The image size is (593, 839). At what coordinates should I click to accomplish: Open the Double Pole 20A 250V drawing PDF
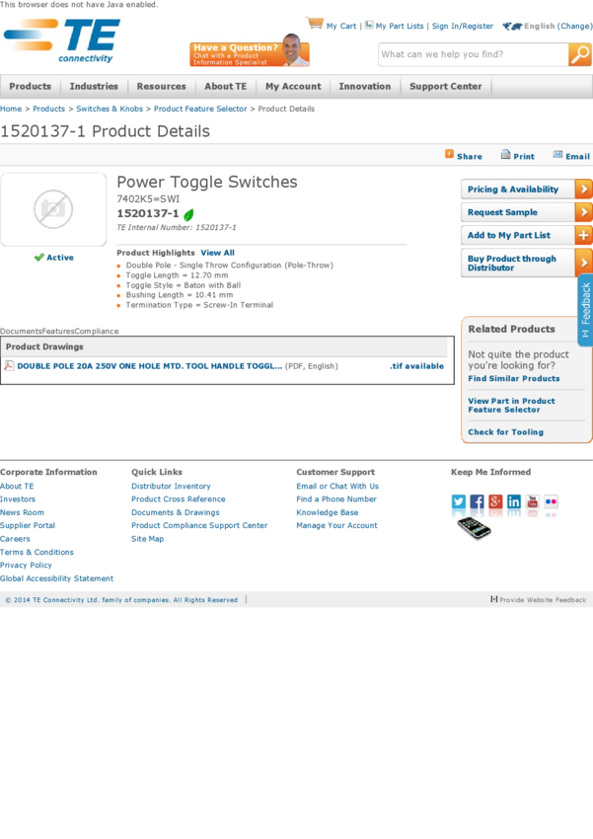pyautogui.click(x=150, y=366)
